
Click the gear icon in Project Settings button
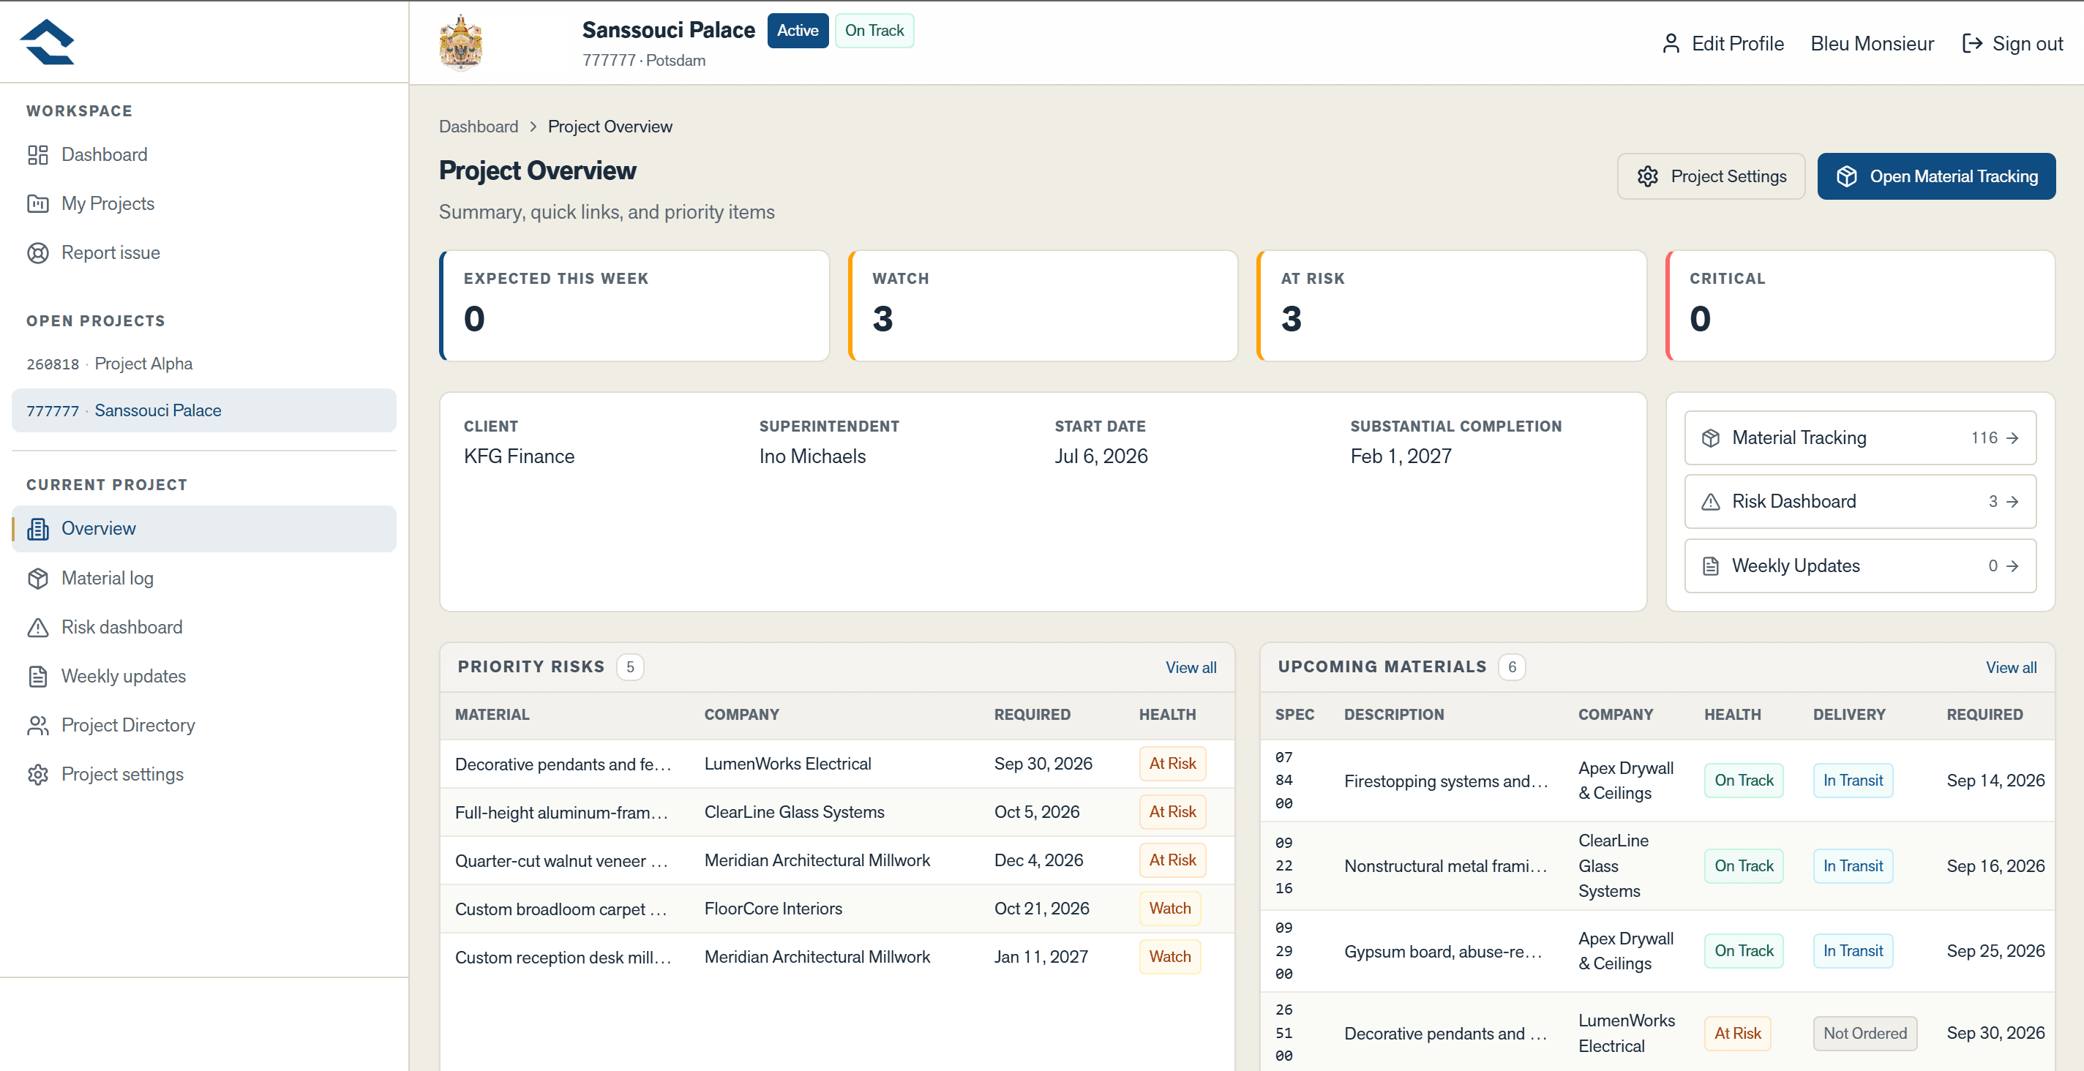pyautogui.click(x=1647, y=176)
